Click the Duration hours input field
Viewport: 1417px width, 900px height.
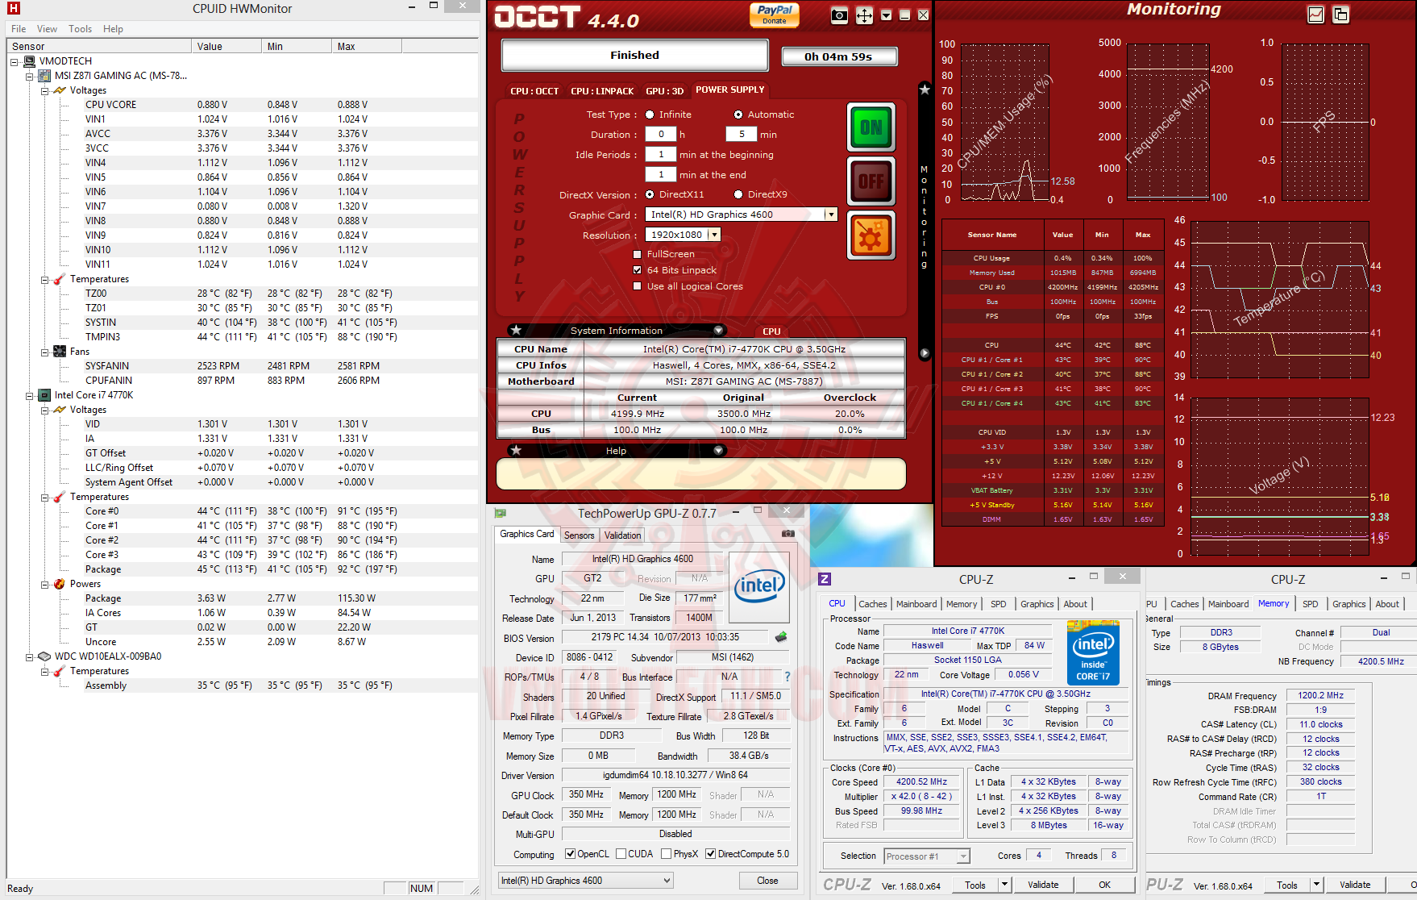click(661, 135)
